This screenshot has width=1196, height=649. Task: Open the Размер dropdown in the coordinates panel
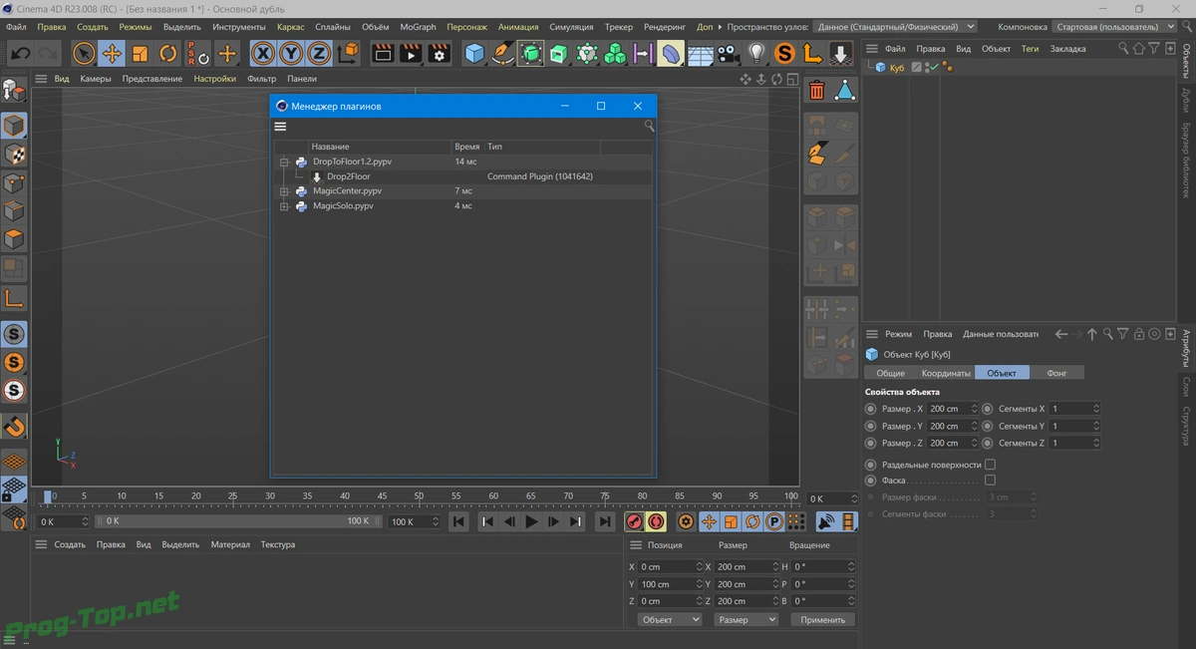coord(746,619)
